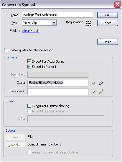Click the Name input field

pyautogui.click(x=57, y=15)
